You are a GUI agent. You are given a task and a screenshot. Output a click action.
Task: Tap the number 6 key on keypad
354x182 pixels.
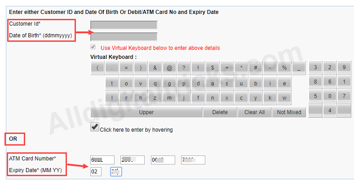click(330, 81)
